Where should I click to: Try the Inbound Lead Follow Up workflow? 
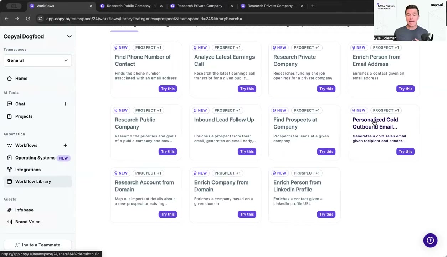247,151
